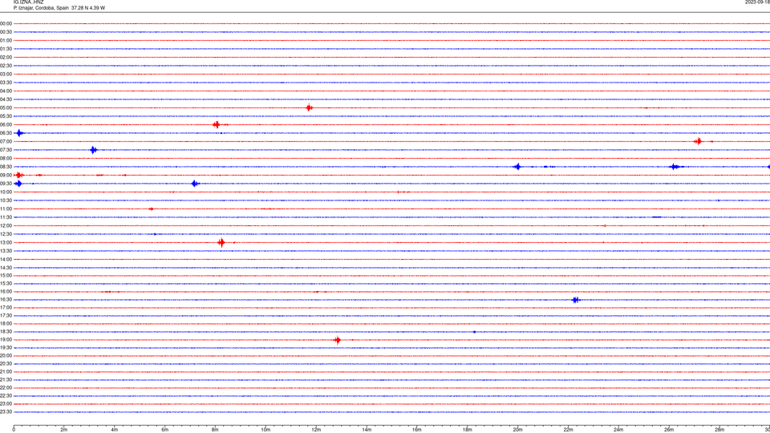Click the 16m tick label on the time axis
This screenshot has height=433, width=770.
click(x=417, y=430)
